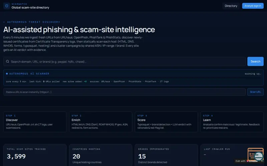Click the 'OpenPhish' source in scanner line
This screenshot has width=267, height=166.
point(119,81)
